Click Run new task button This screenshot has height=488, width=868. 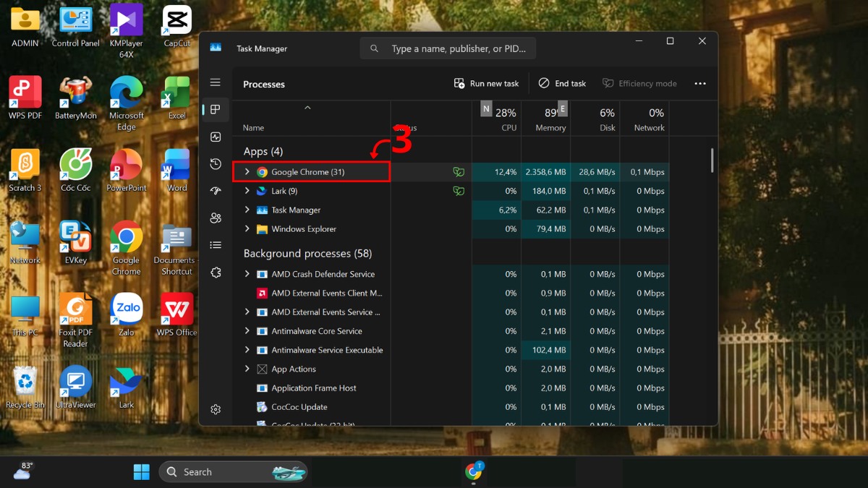pyautogui.click(x=486, y=84)
